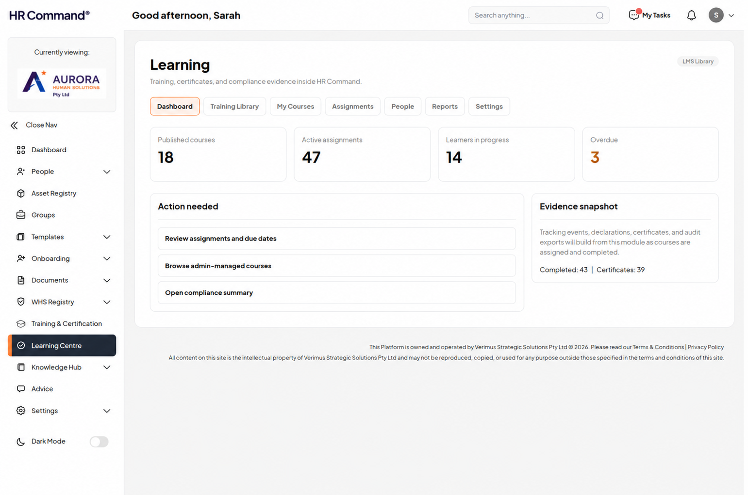Open Asset Registry in the sidebar
The width and height of the screenshot is (748, 495).
click(62, 193)
